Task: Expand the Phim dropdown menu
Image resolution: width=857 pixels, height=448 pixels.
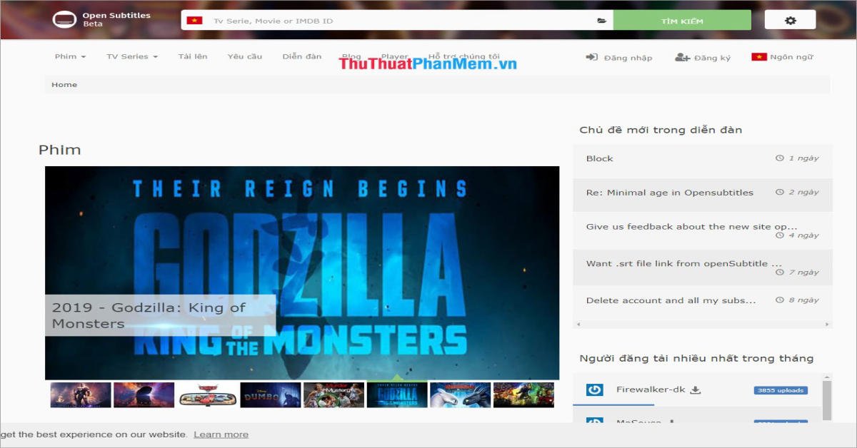Action: pos(71,56)
